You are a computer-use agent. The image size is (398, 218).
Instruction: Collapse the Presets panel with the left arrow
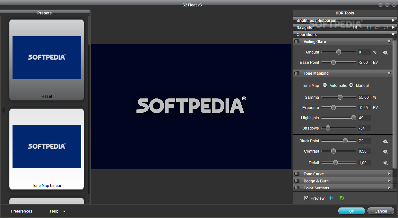pos(3,110)
